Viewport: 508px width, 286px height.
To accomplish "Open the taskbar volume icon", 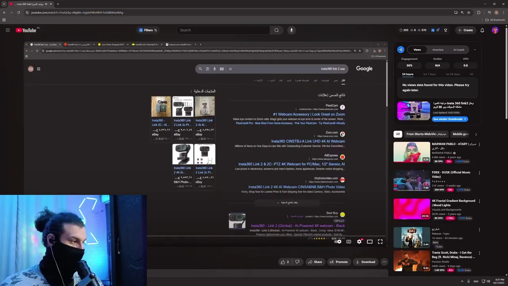I will point(488,281).
